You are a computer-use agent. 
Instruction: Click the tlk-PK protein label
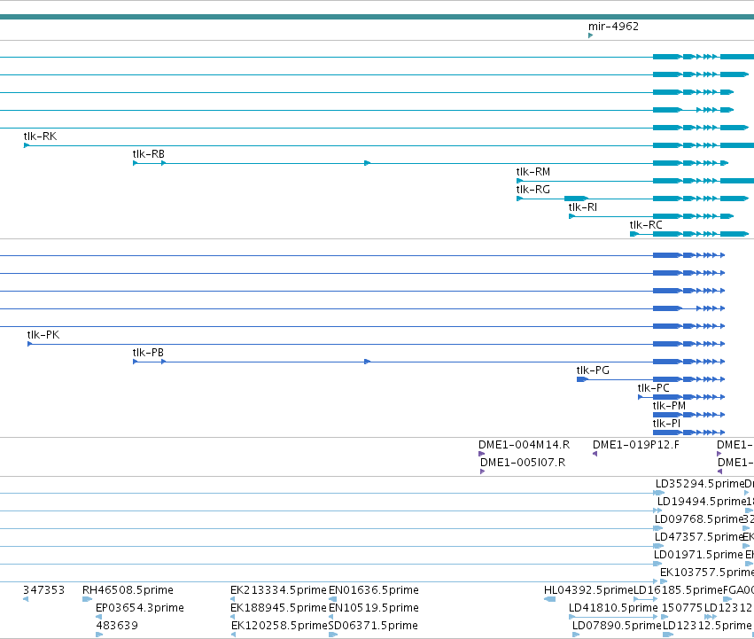pos(43,335)
